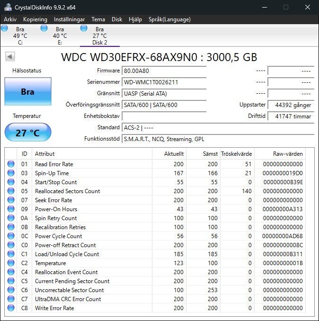Click the threshold value 140
The image size is (319, 321).
[x=247, y=191]
